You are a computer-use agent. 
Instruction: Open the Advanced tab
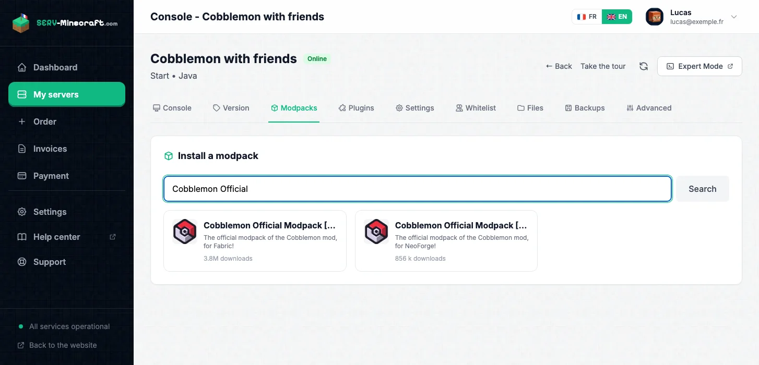coord(649,108)
